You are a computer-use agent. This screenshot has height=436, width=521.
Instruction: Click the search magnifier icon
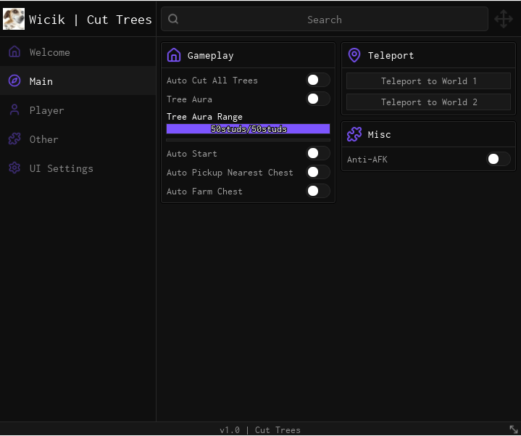[x=173, y=20]
